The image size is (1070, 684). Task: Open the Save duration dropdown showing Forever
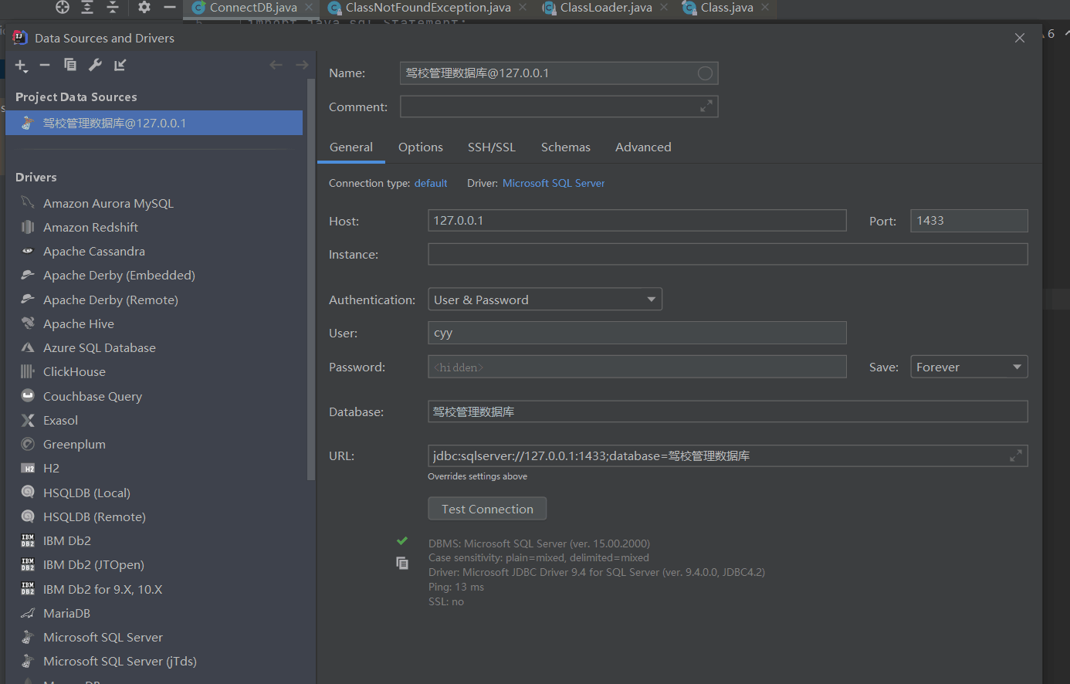pyautogui.click(x=969, y=366)
